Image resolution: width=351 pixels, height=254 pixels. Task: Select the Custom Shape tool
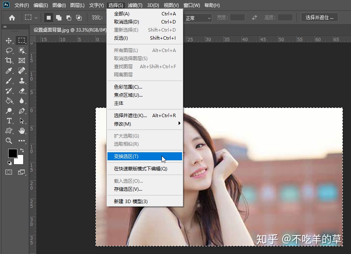click(x=9, y=131)
